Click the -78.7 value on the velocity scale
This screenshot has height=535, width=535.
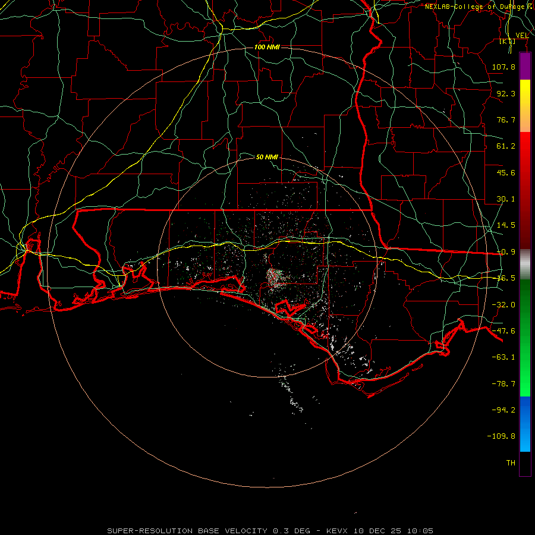point(503,383)
